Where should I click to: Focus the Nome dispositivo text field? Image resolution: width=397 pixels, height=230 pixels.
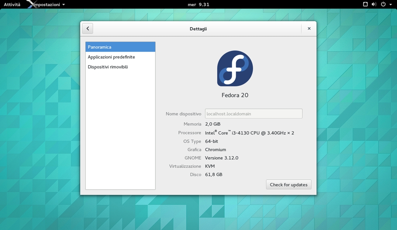click(254, 114)
